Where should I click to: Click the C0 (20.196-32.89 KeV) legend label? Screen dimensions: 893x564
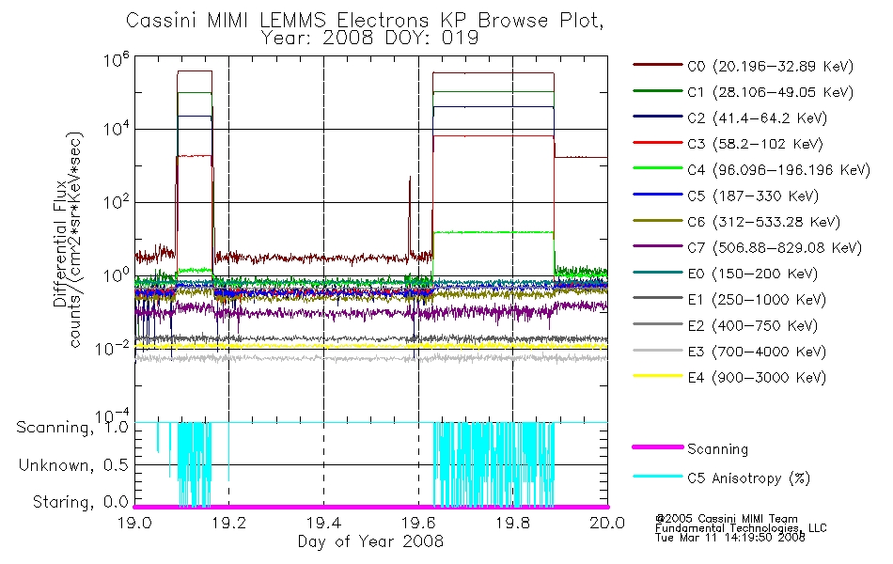770,67
